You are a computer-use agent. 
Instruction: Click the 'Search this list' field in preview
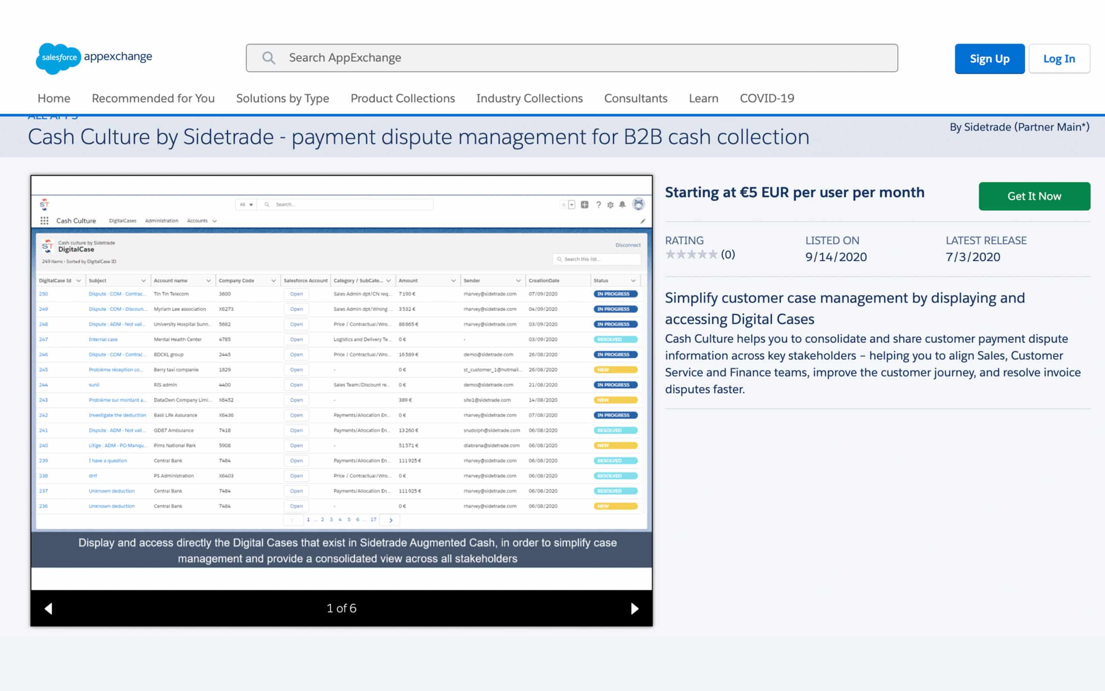click(597, 259)
